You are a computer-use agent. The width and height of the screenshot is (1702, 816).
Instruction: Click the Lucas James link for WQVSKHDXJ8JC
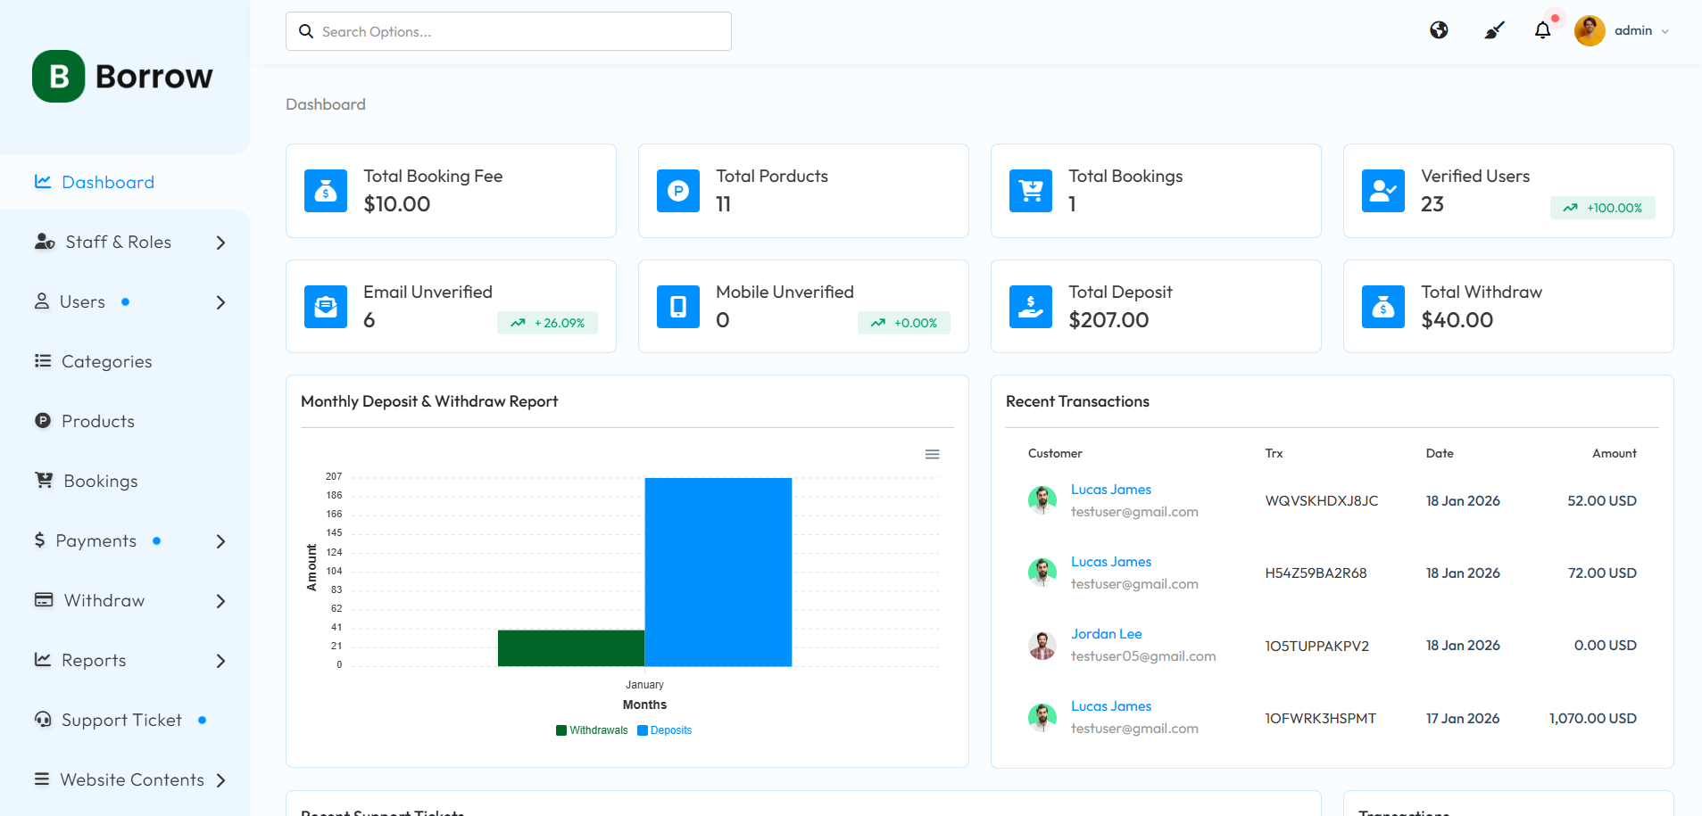[1110, 490]
